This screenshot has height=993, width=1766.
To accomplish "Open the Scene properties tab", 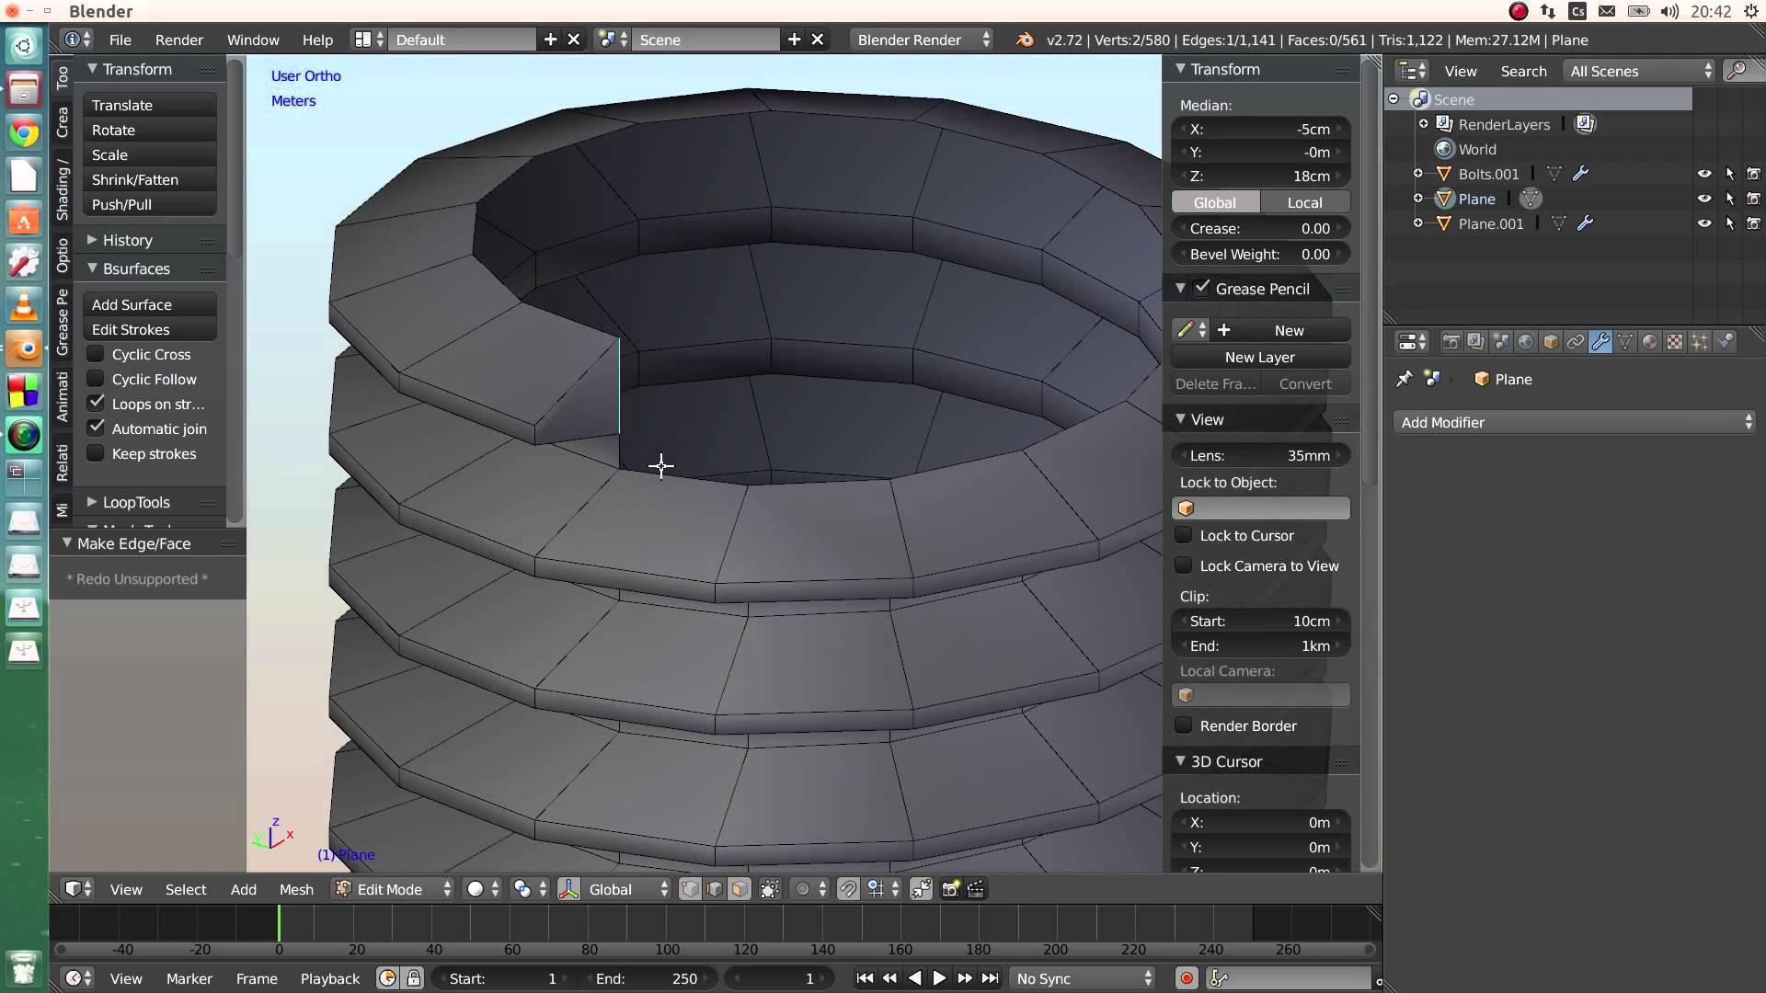I will (1500, 342).
